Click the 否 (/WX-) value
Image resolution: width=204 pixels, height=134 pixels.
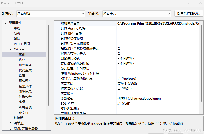coord(125,89)
